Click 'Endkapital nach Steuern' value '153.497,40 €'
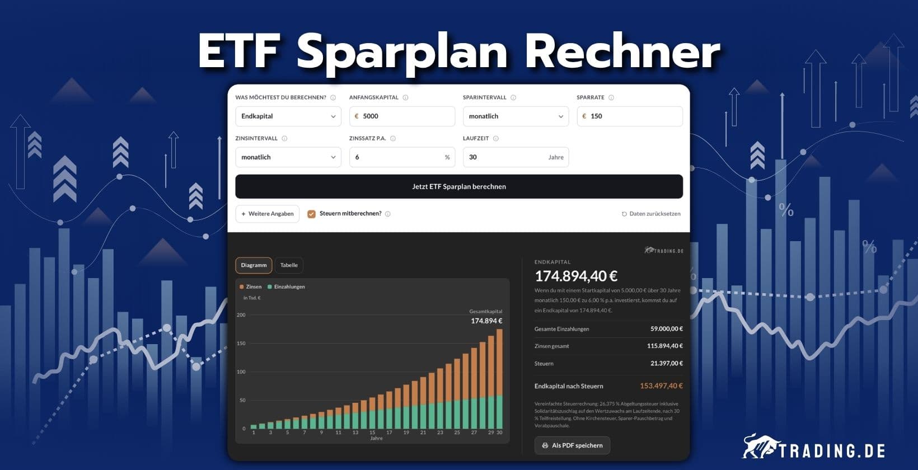Screen dimensions: 918x470 click(661, 386)
